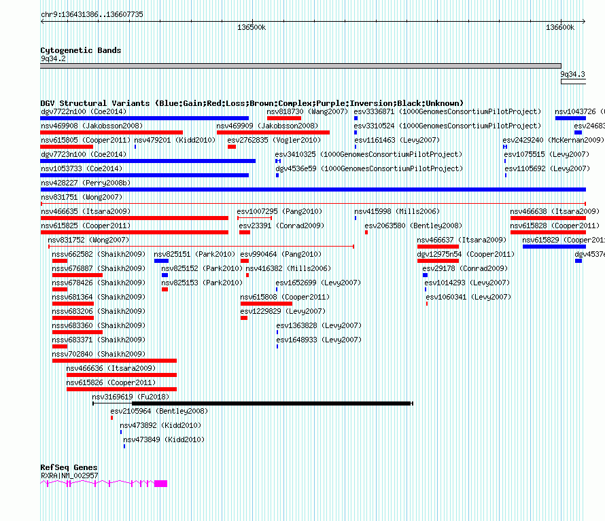Click esv23391 (Conrad2009) label

click(281, 226)
